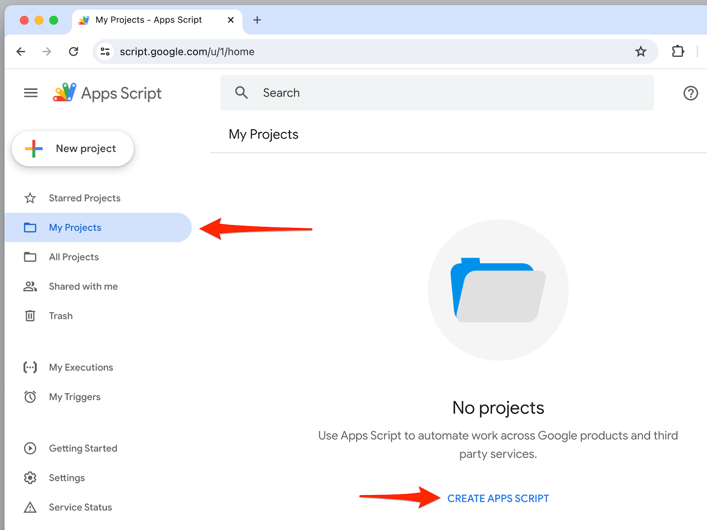The image size is (707, 530).
Task: Create a new project with the New project button
Action: 73,149
